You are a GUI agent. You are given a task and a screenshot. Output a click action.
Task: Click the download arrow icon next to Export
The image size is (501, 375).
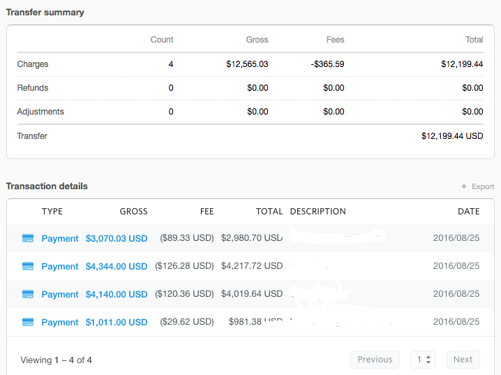(464, 186)
